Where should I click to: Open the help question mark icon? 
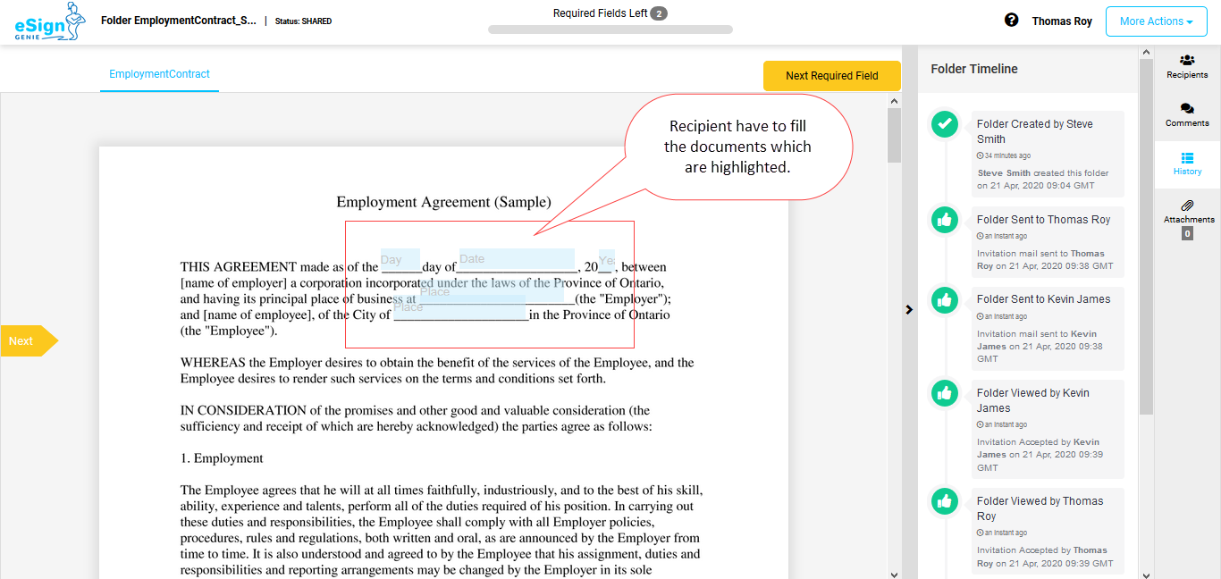pyautogui.click(x=1011, y=20)
